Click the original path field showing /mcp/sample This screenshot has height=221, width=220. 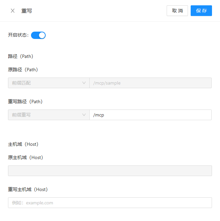click(150, 83)
